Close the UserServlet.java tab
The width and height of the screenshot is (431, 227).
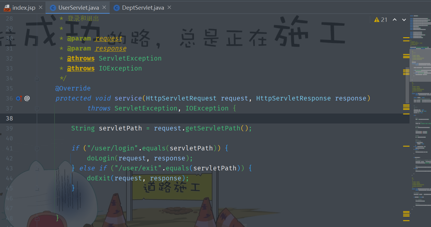tap(104, 8)
